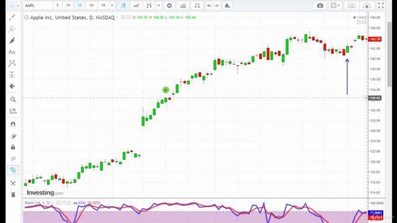Select the trend line drawing tool

[12, 17]
